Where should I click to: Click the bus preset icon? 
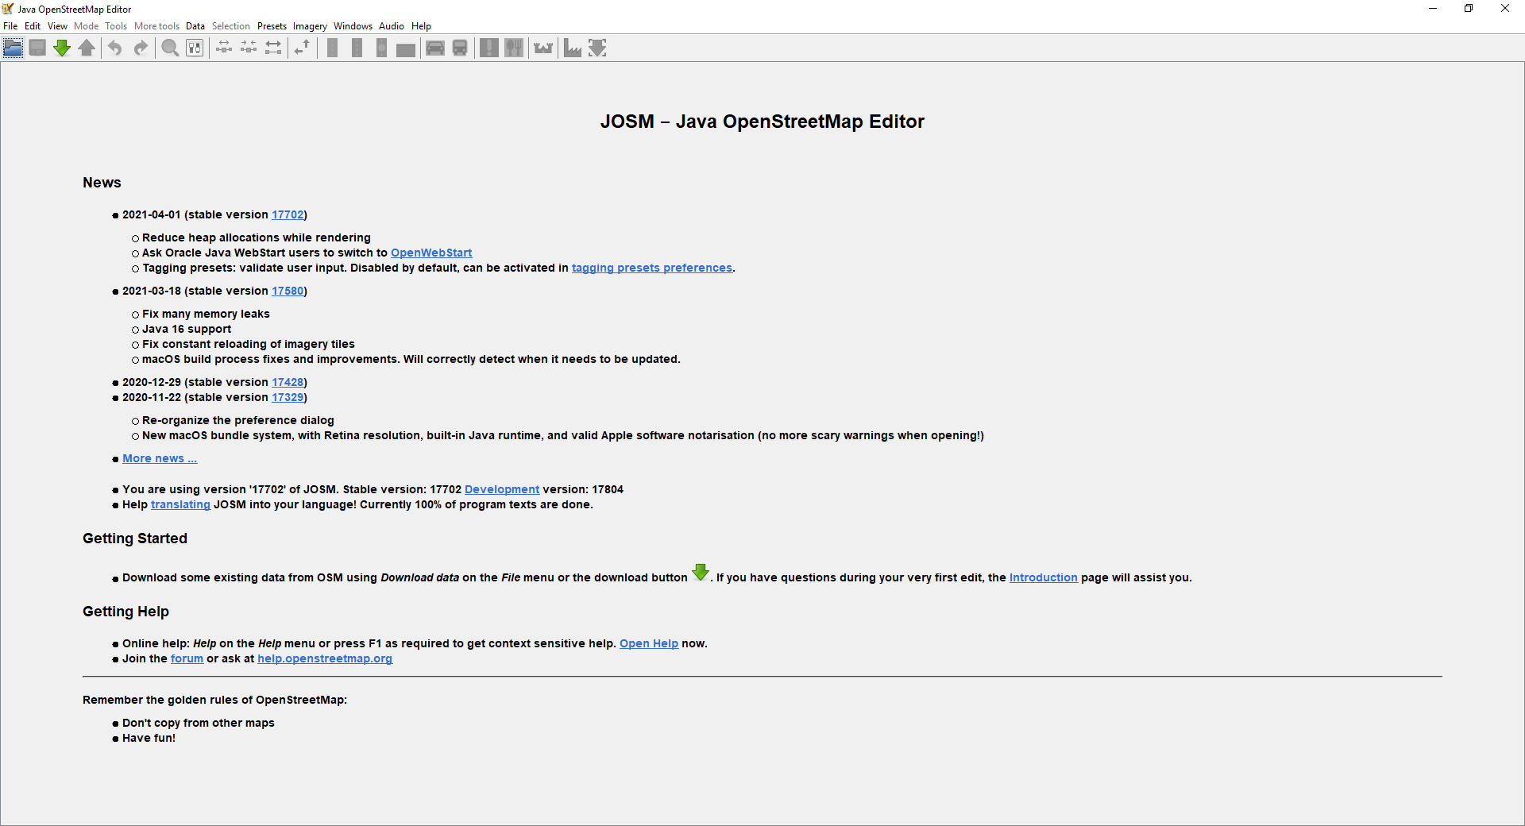[460, 48]
